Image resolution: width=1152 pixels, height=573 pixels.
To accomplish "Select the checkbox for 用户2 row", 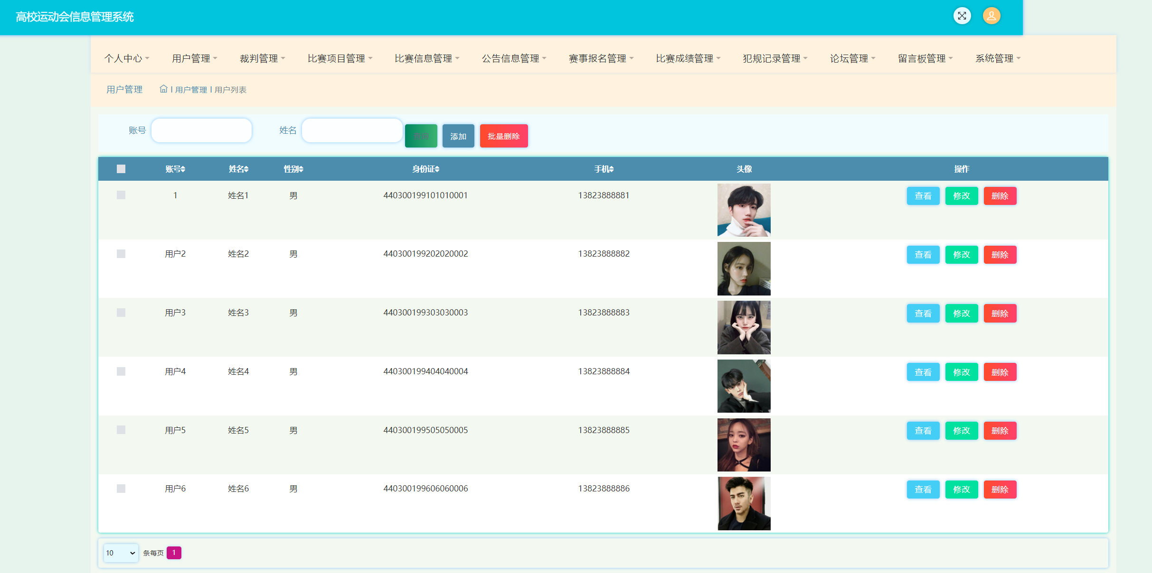I will coord(121,254).
